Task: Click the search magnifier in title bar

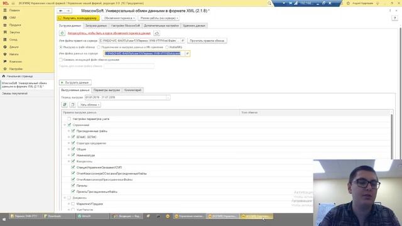Action: pyautogui.click(x=269, y=3)
